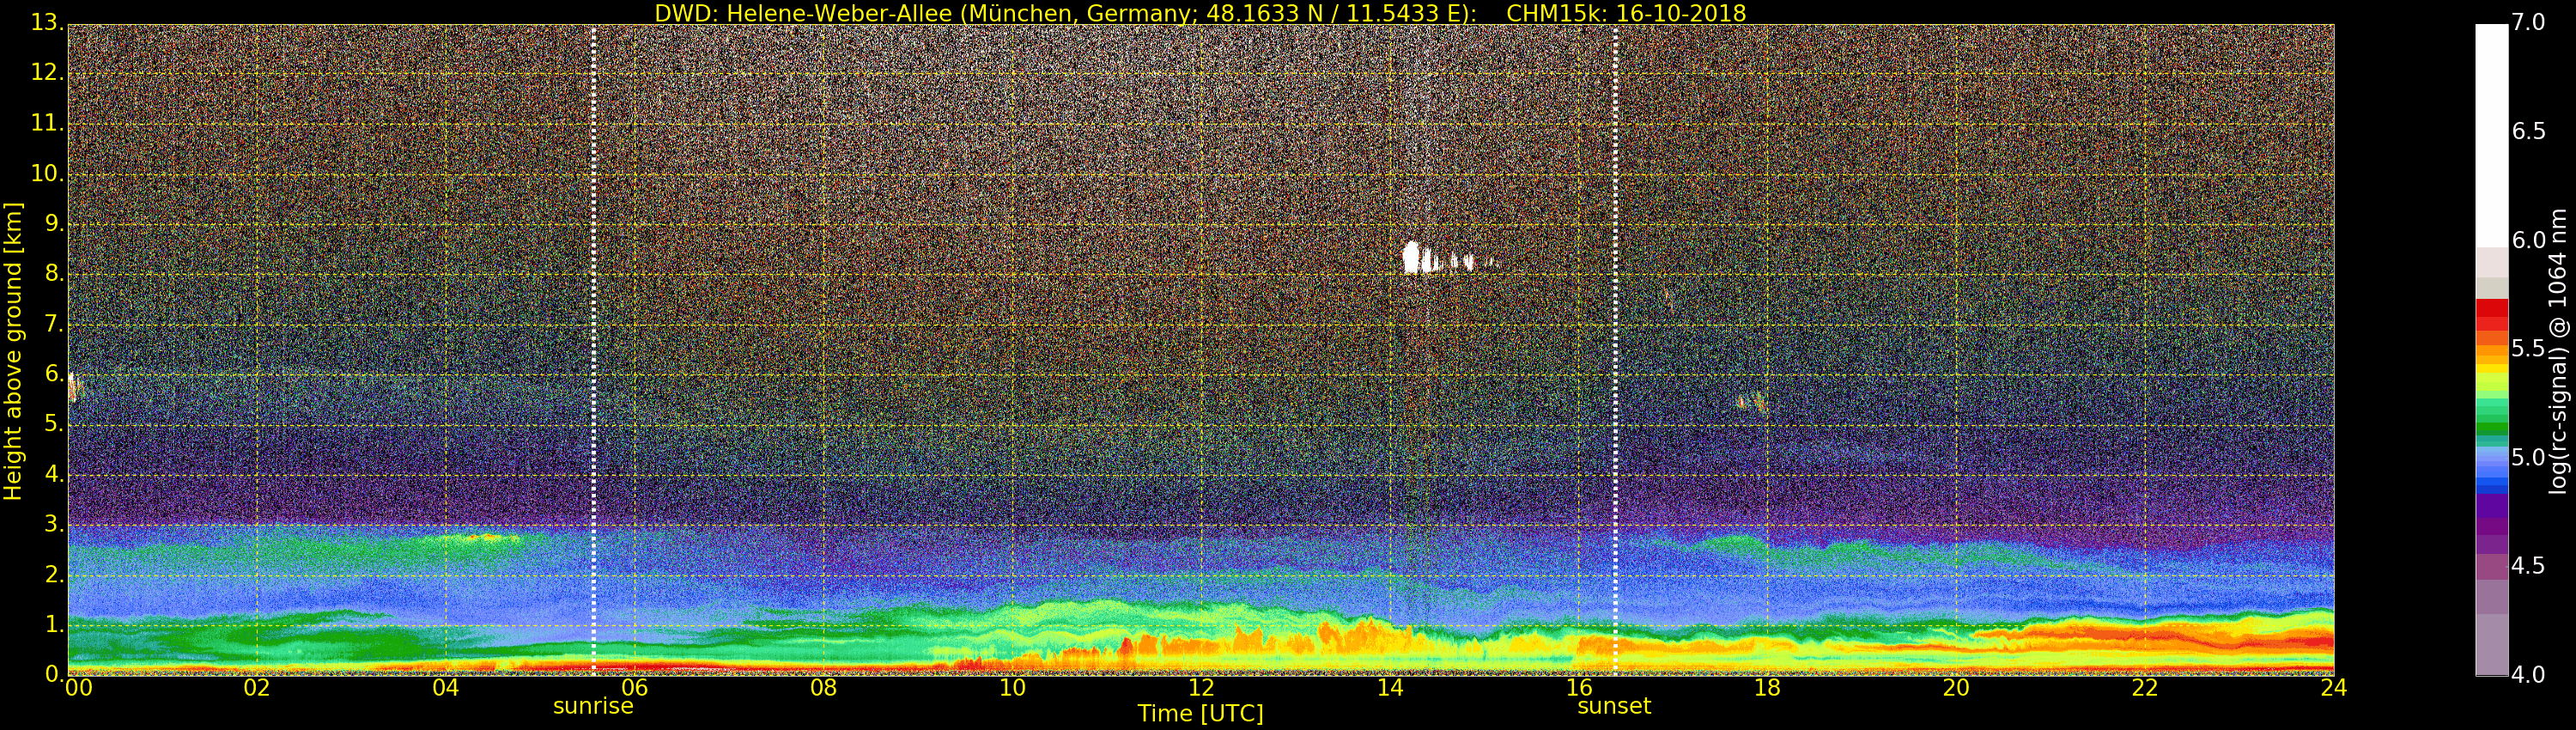Viewport: 2576px width, 730px height.
Task: Click the "0." height axis tick label
Action: (54, 674)
